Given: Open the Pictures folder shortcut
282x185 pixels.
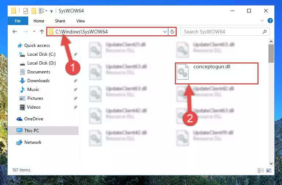Looking at the screenshot, I should [35, 98].
